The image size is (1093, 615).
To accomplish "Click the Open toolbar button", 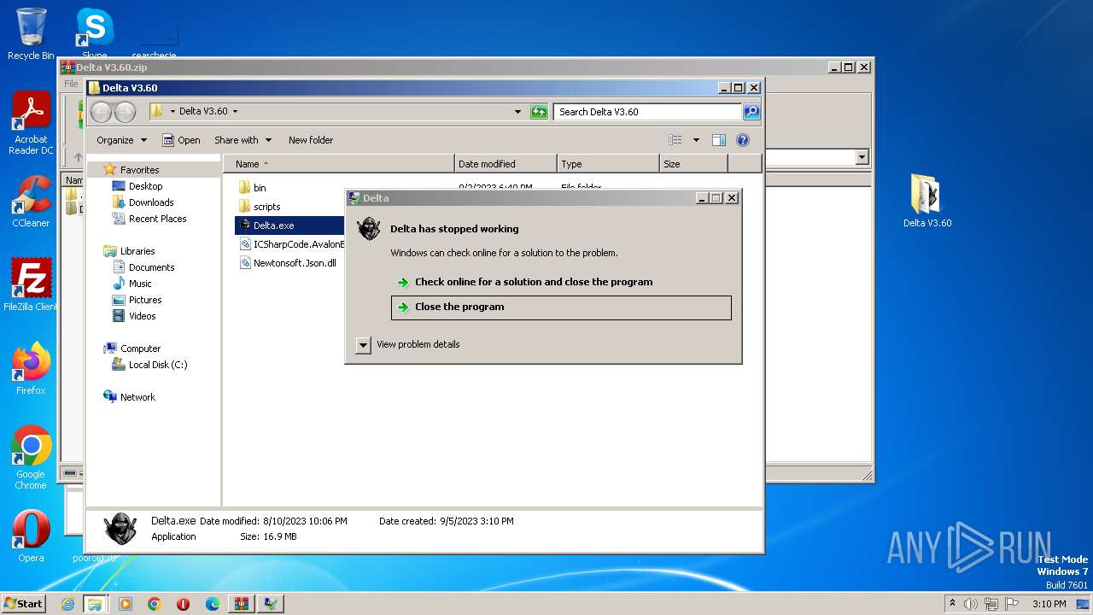I will coord(181,140).
